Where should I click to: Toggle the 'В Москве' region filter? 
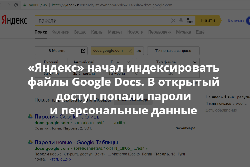pos(57,51)
